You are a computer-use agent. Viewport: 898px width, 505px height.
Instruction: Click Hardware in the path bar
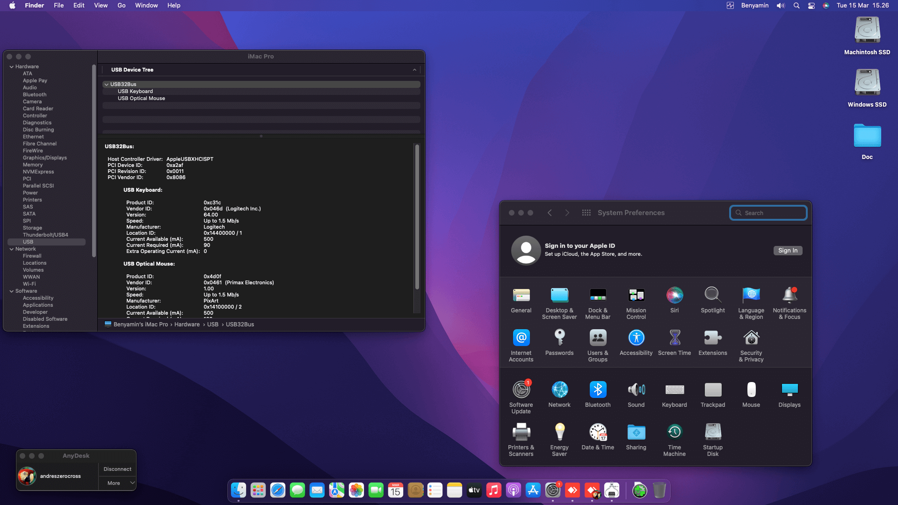coord(187,325)
